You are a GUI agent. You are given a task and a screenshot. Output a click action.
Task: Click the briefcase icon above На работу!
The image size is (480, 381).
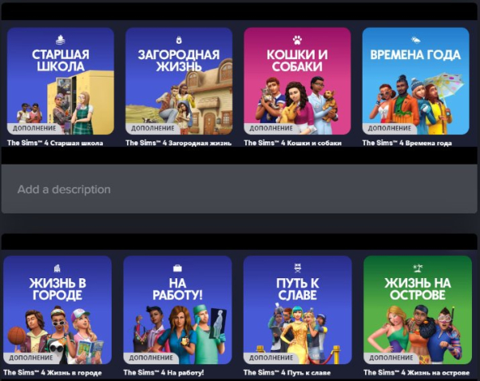tap(177, 268)
